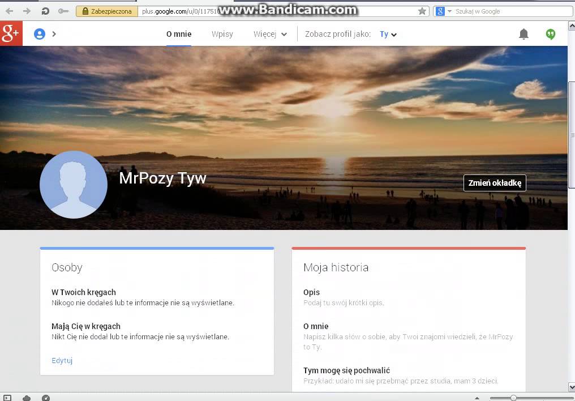Viewport: 575px width, 401px height.
Task: Adjust the zoom slider handle
Action: point(514,398)
